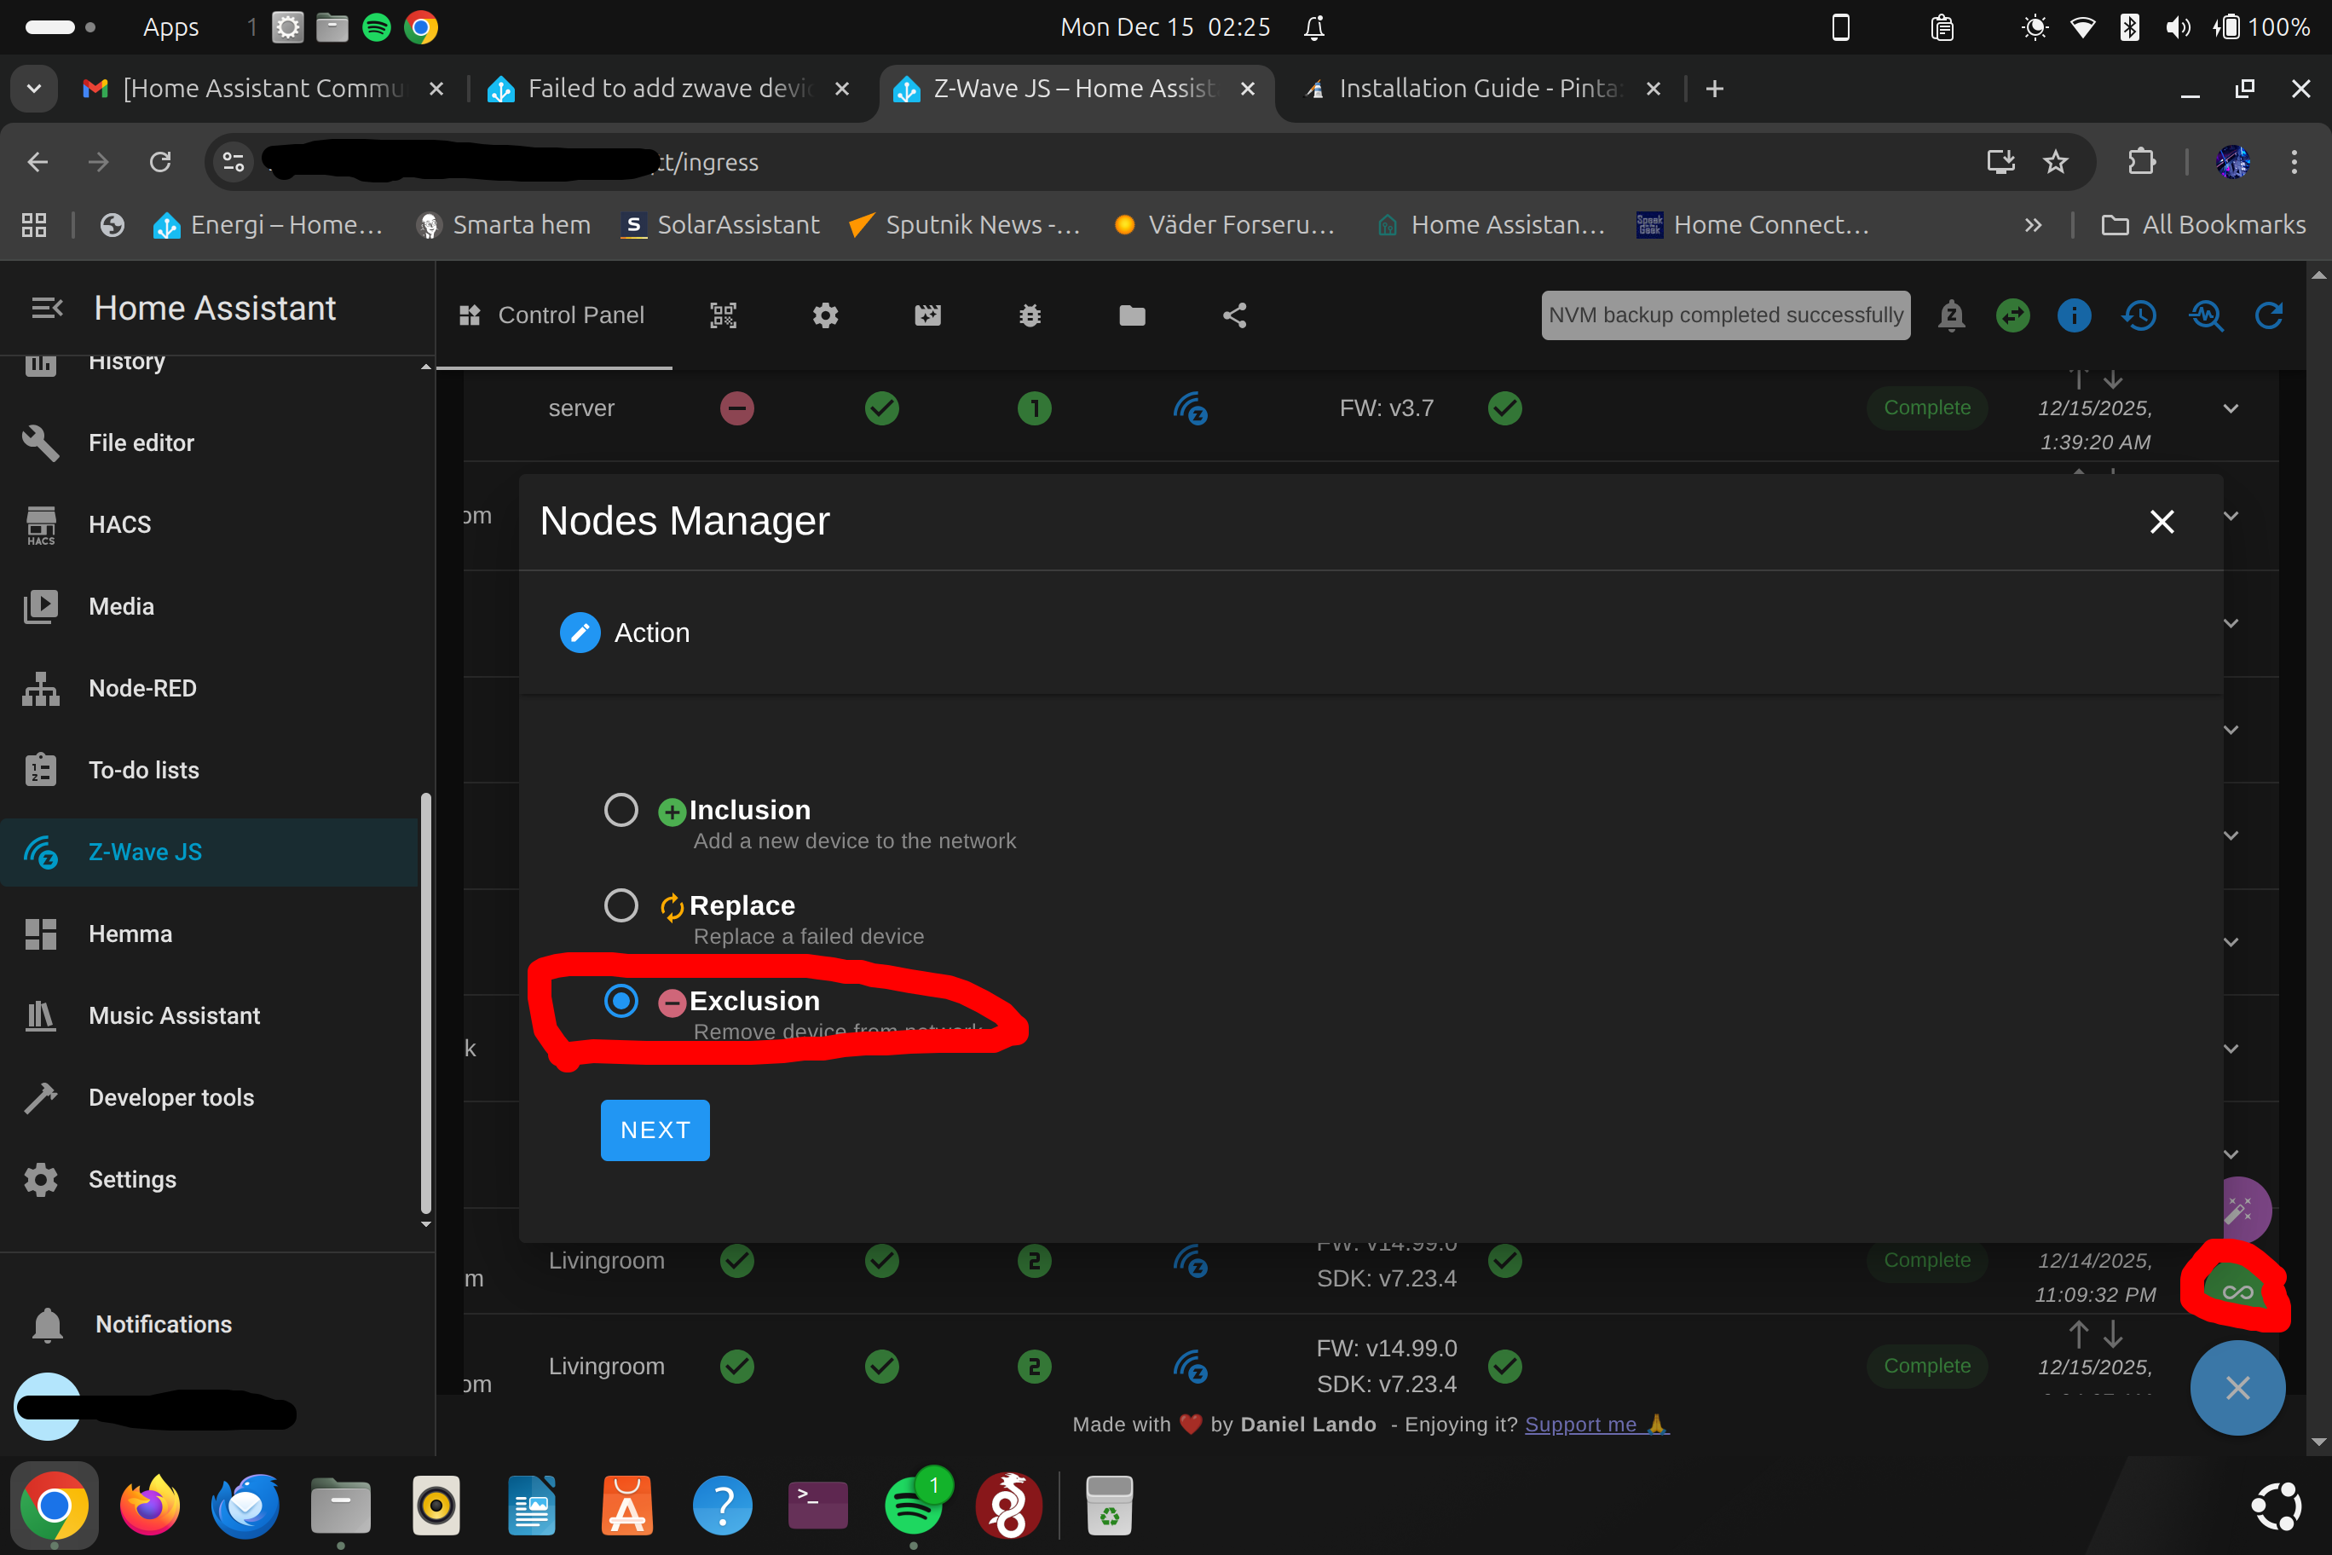Screen dimensions: 2332x1555
Task: Click the Spotify icon in the taskbar
Action: pyautogui.click(x=915, y=1506)
